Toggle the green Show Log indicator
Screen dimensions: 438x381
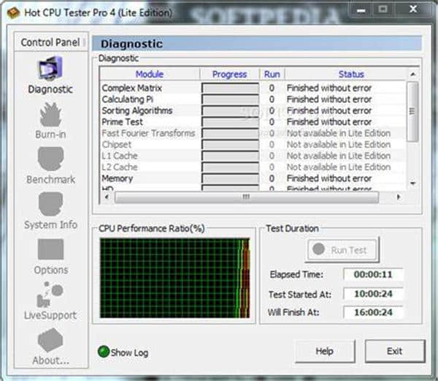tap(103, 352)
